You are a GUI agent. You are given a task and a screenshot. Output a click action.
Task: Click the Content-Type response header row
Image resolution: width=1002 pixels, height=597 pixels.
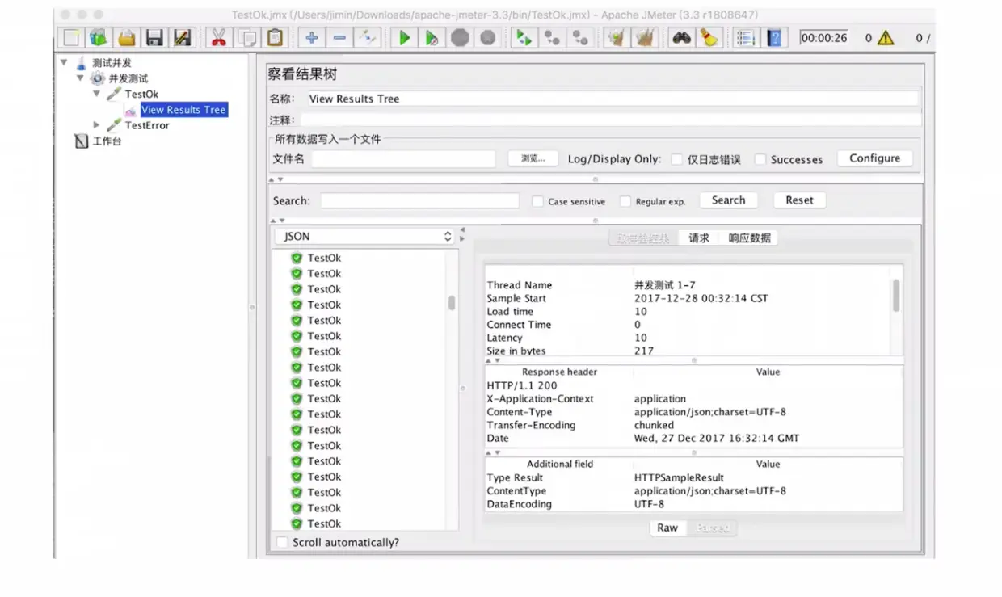click(693, 412)
